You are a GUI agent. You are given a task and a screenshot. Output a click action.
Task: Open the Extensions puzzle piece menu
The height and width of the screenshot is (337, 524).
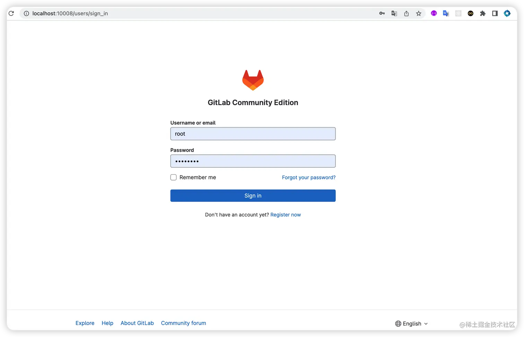point(483,14)
